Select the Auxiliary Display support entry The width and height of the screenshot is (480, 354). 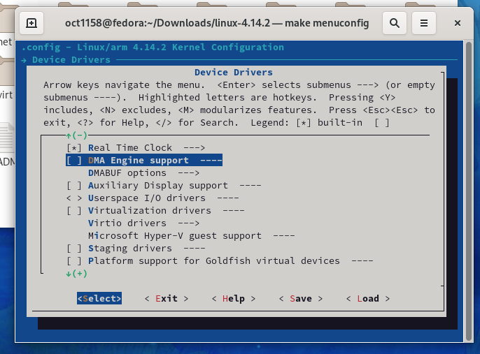(164, 186)
